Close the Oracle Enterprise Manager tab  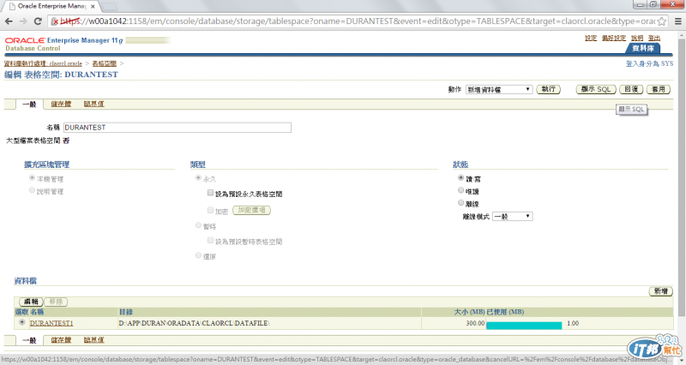(93, 6)
